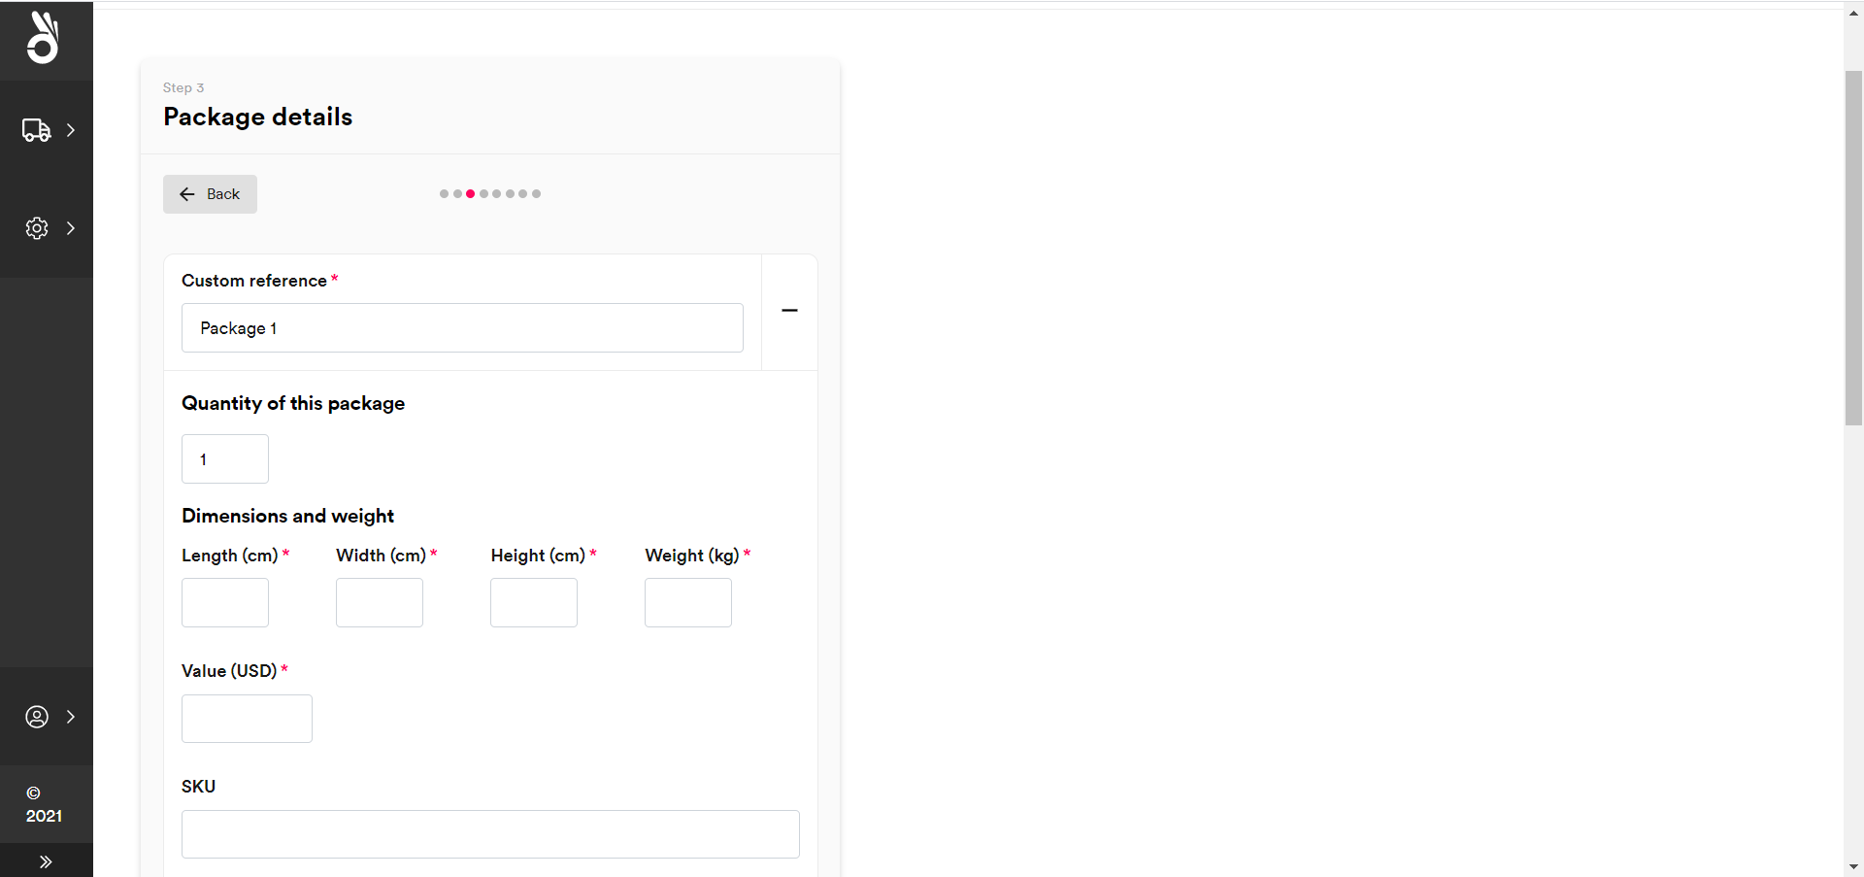Image resolution: width=1864 pixels, height=877 pixels.
Task: Click the scrollbar down arrow
Action: [x=1853, y=867]
